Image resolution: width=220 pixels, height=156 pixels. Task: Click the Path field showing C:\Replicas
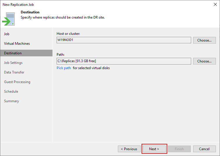pyautogui.click(x=124, y=61)
